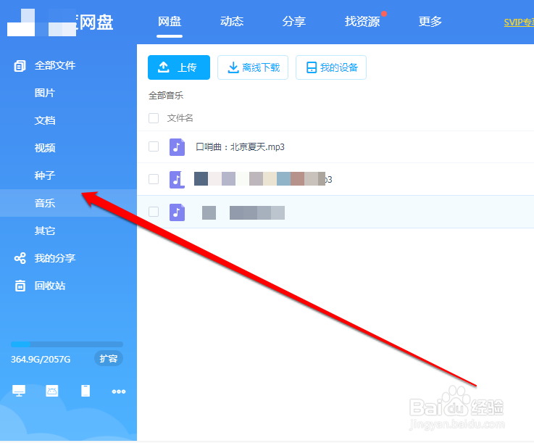Click the trash can icon beside 回收站
The width and height of the screenshot is (534, 443).
coord(20,286)
